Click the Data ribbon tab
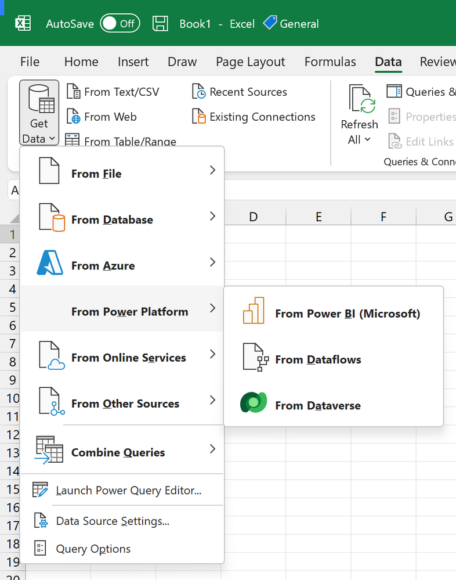 (x=388, y=62)
